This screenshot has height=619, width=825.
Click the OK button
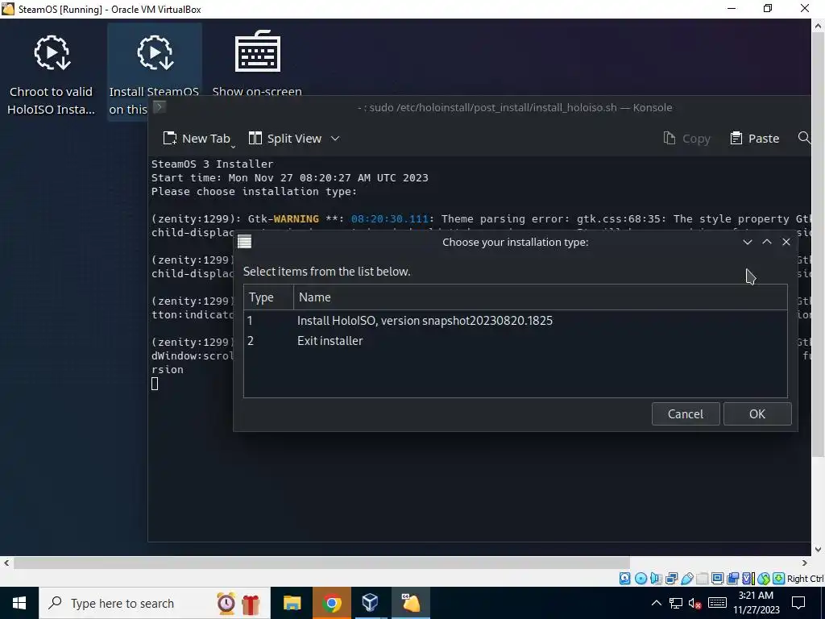(757, 414)
